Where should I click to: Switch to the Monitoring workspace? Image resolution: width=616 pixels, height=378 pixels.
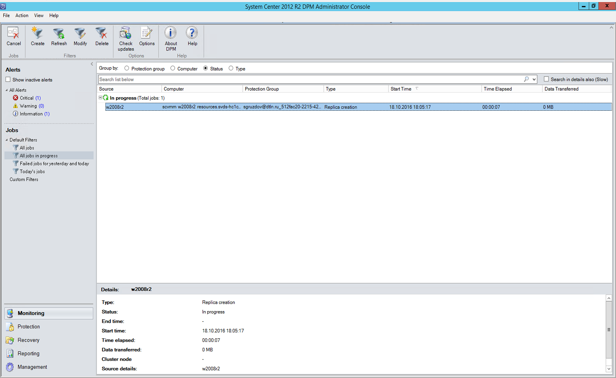coord(49,313)
